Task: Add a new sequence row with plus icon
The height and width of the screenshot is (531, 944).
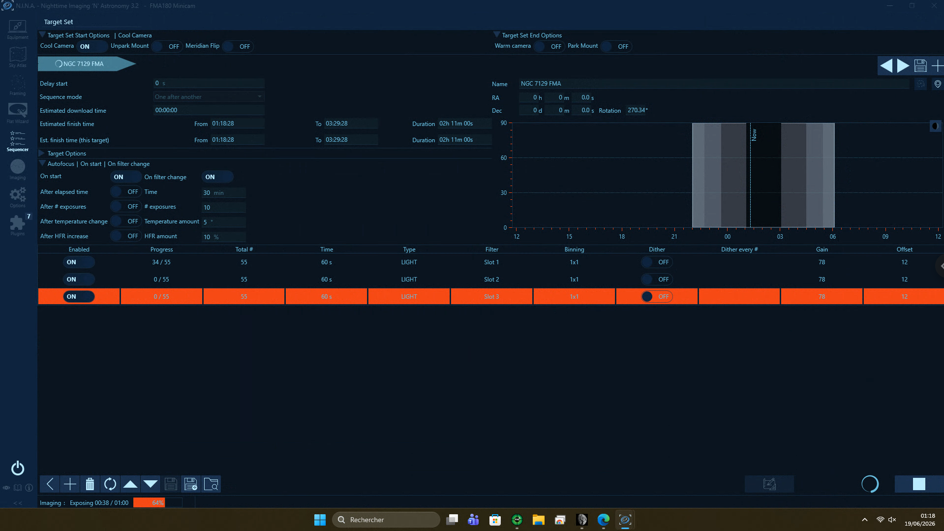Action: tap(70, 484)
